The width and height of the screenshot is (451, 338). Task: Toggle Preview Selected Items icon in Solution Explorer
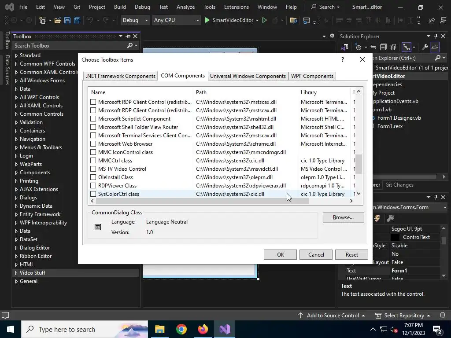435,47
